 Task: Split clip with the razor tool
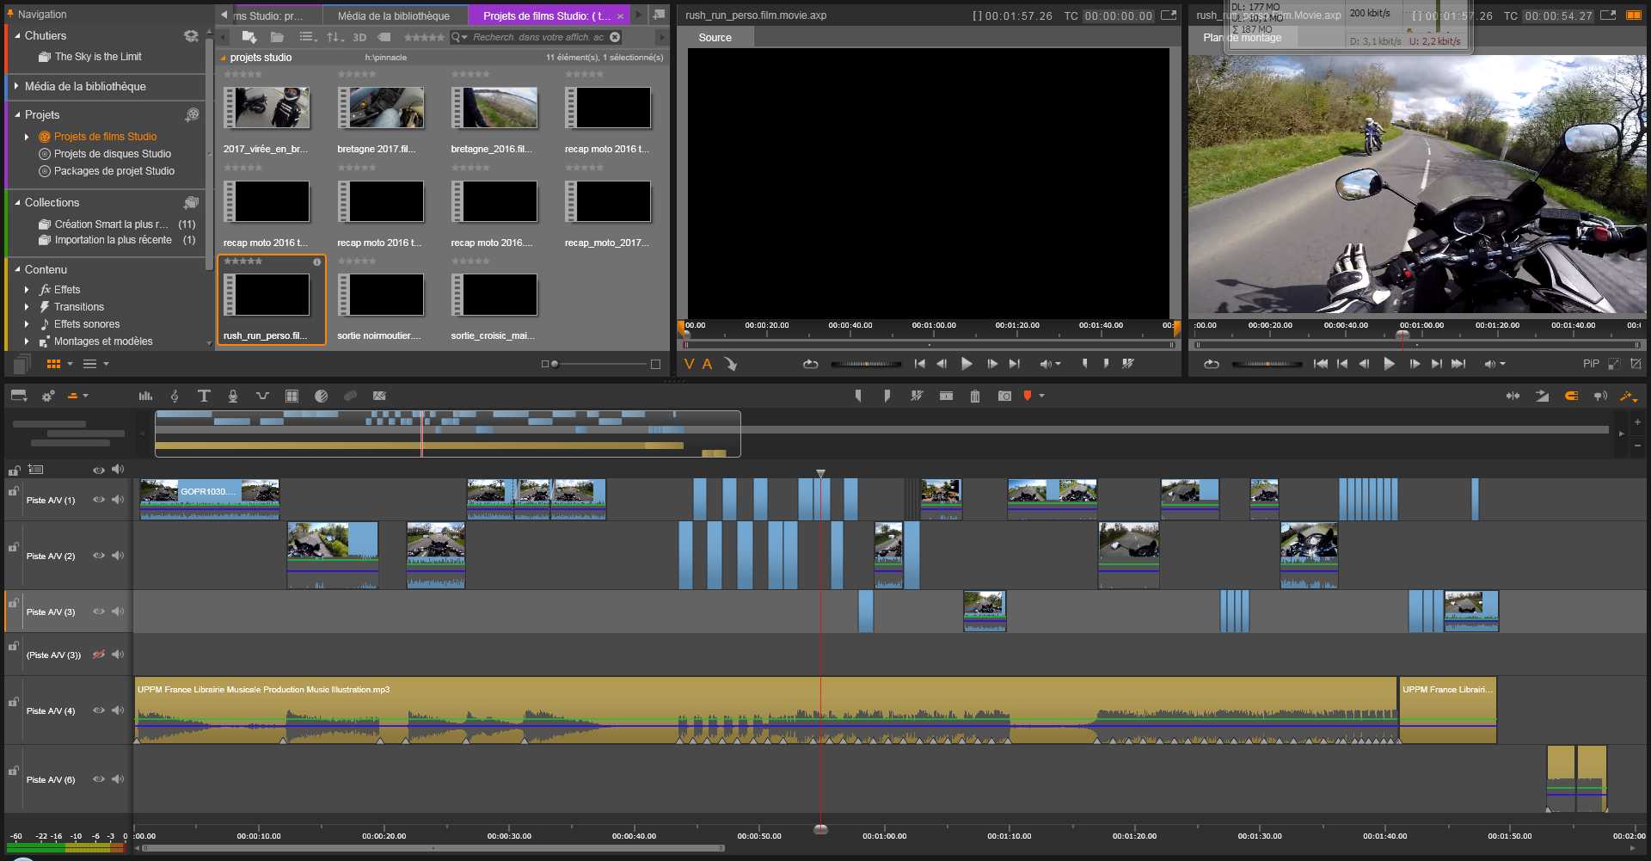[946, 396]
